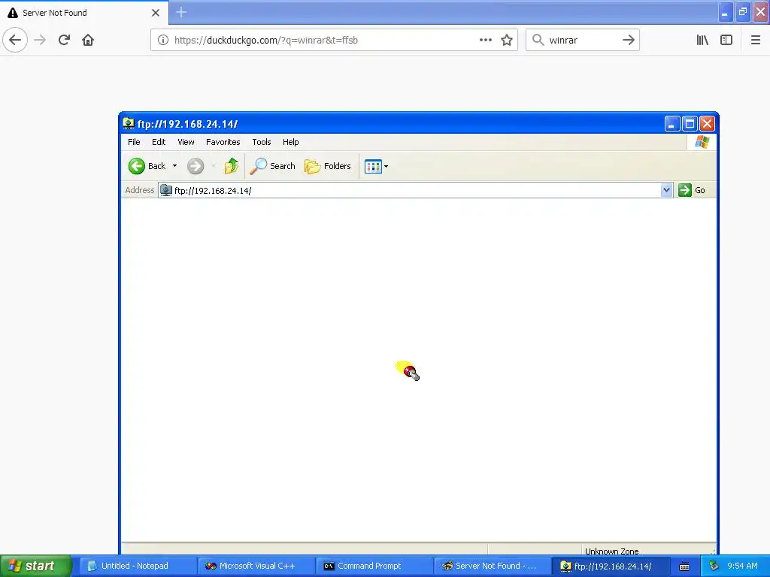Open the Windows Start menu
Screen dimensions: 770x577
[x=35, y=566]
